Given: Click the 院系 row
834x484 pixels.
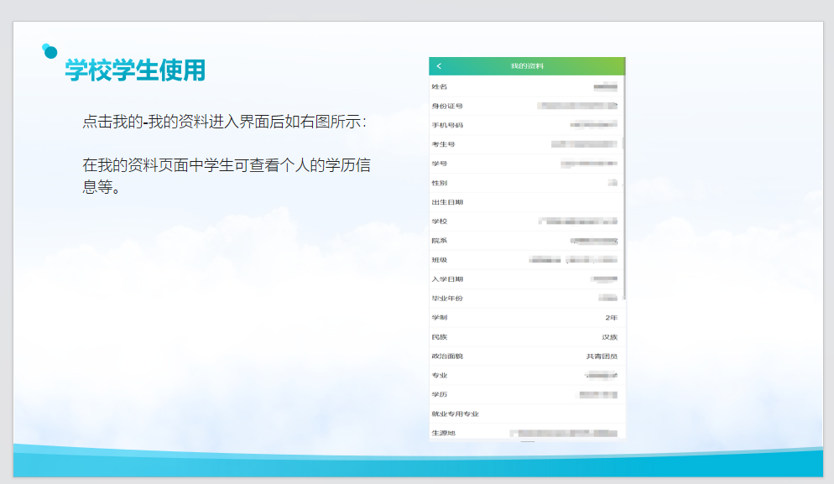Looking at the screenshot, I should tap(526, 241).
